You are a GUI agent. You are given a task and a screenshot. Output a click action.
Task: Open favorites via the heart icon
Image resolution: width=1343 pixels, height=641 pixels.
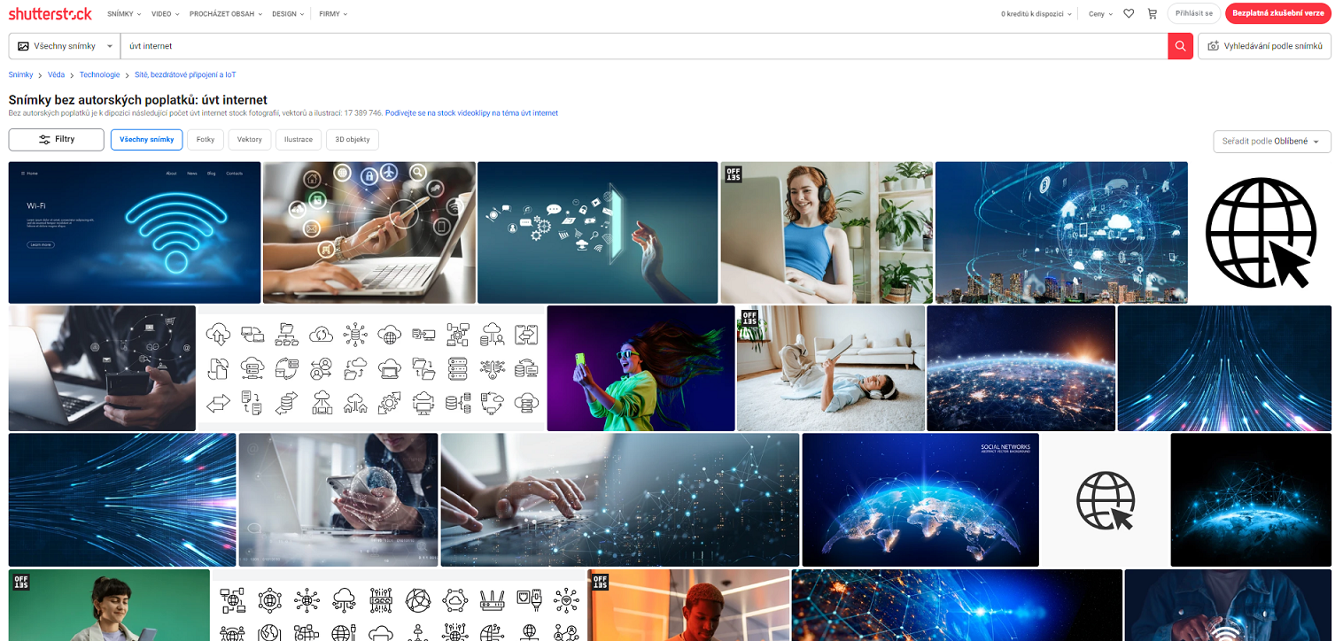pos(1129,13)
